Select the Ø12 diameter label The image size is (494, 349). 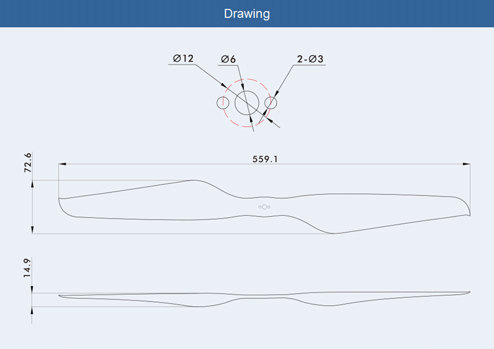(183, 59)
